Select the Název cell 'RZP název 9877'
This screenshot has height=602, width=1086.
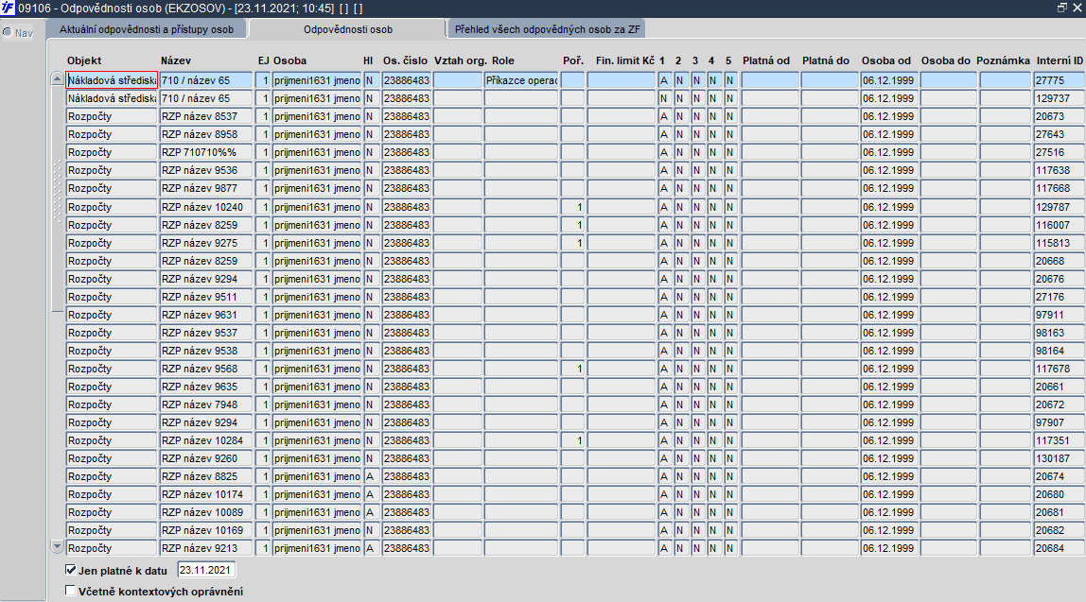tap(205, 188)
